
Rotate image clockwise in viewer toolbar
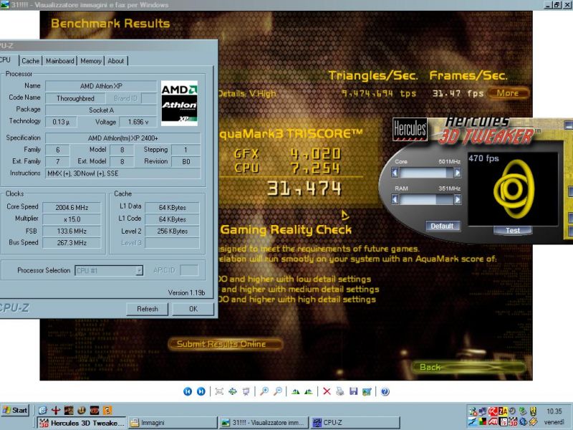click(x=296, y=391)
